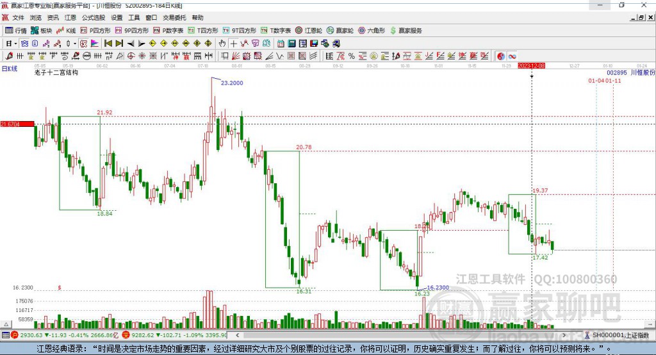Click the table grid icon in status bar
The height and width of the screenshot is (355, 656).
[x=5, y=335]
